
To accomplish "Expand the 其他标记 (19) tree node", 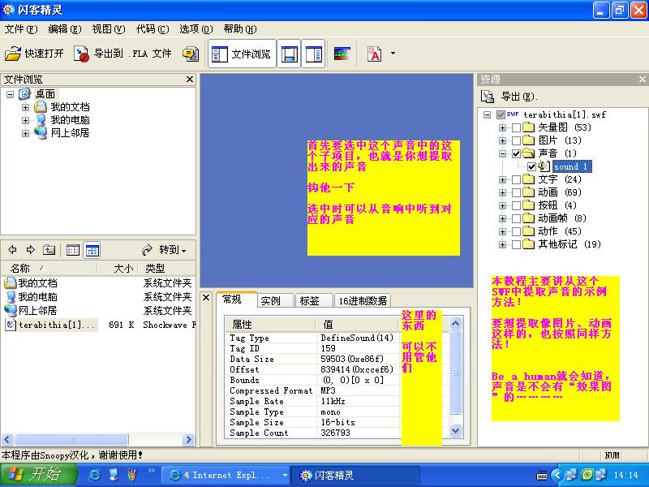I will tap(502, 244).
